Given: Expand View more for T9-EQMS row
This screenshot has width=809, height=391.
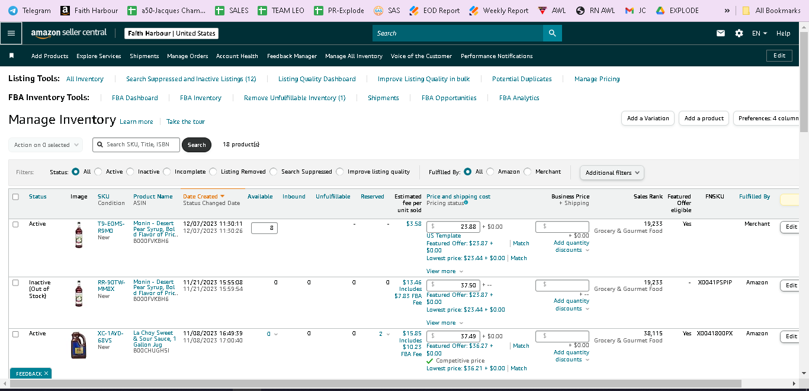Looking at the screenshot, I should [x=445, y=271].
